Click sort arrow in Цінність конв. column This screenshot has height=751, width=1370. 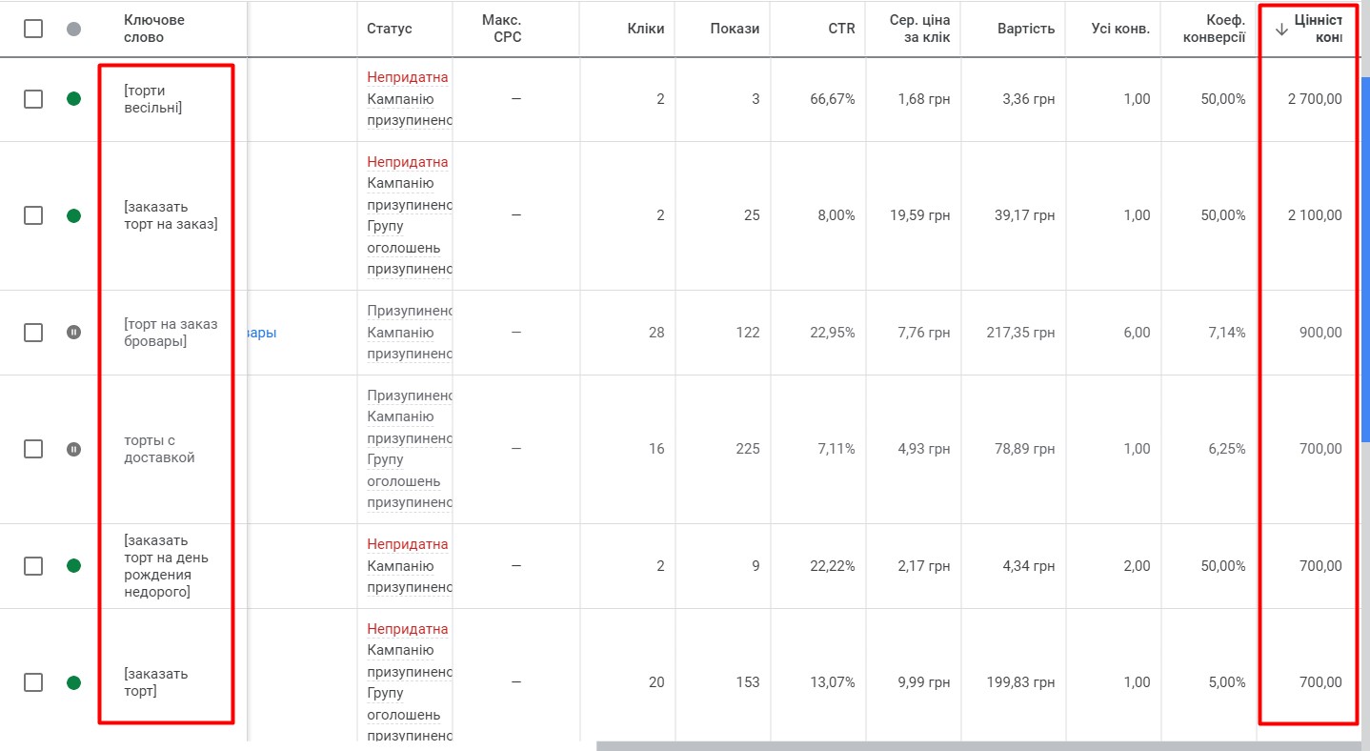[x=1281, y=29]
